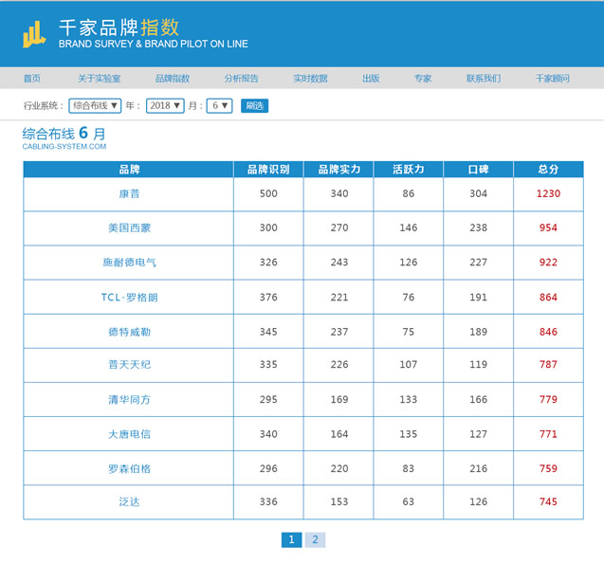Expand the 2018 year dropdown
This screenshot has height=564, width=604.
[165, 106]
